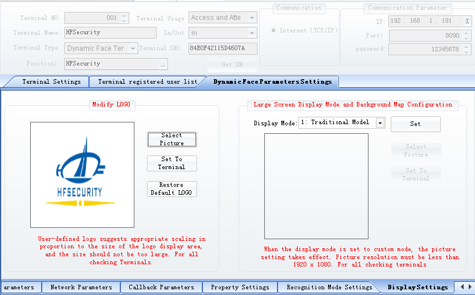
Task: Switch to the Network Parameters tab
Action: [x=81, y=288]
